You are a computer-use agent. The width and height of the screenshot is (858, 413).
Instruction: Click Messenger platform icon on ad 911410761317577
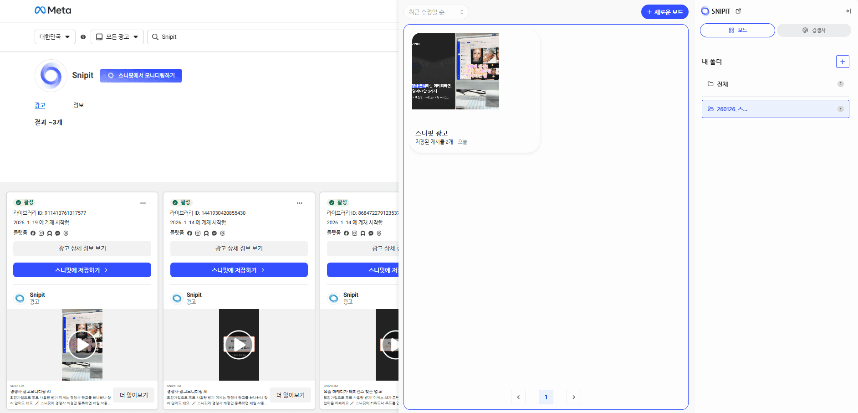(x=57, y=233)
